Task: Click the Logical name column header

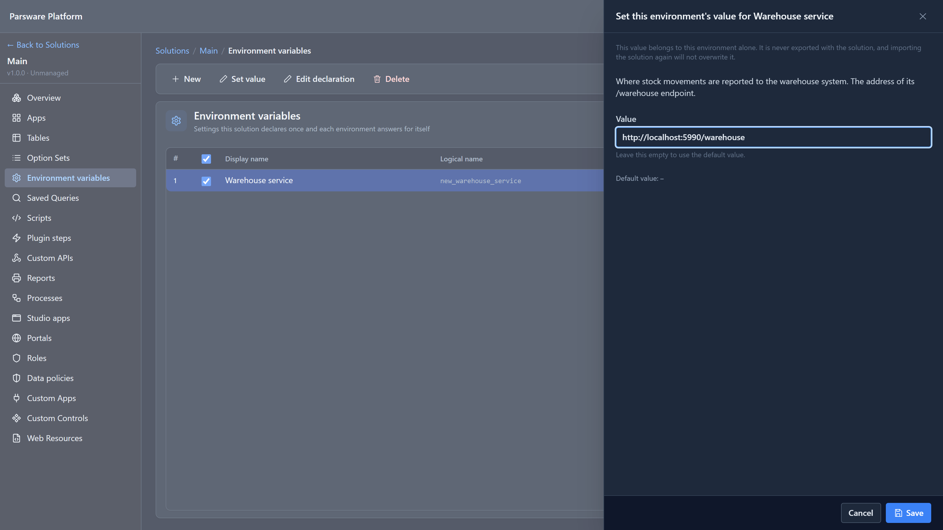Action: coord(461,159)
